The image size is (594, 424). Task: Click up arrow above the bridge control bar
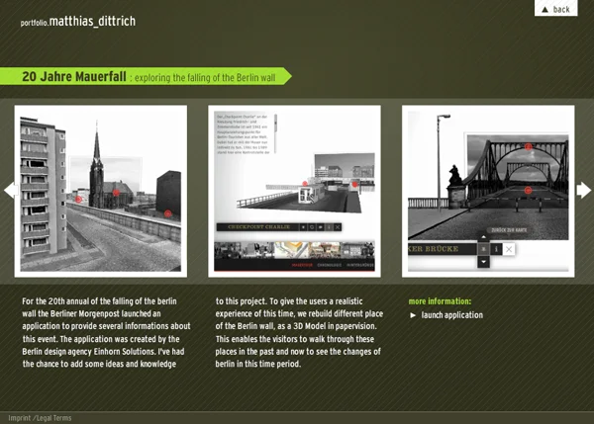pyautogui.click(x=482, y=237)
